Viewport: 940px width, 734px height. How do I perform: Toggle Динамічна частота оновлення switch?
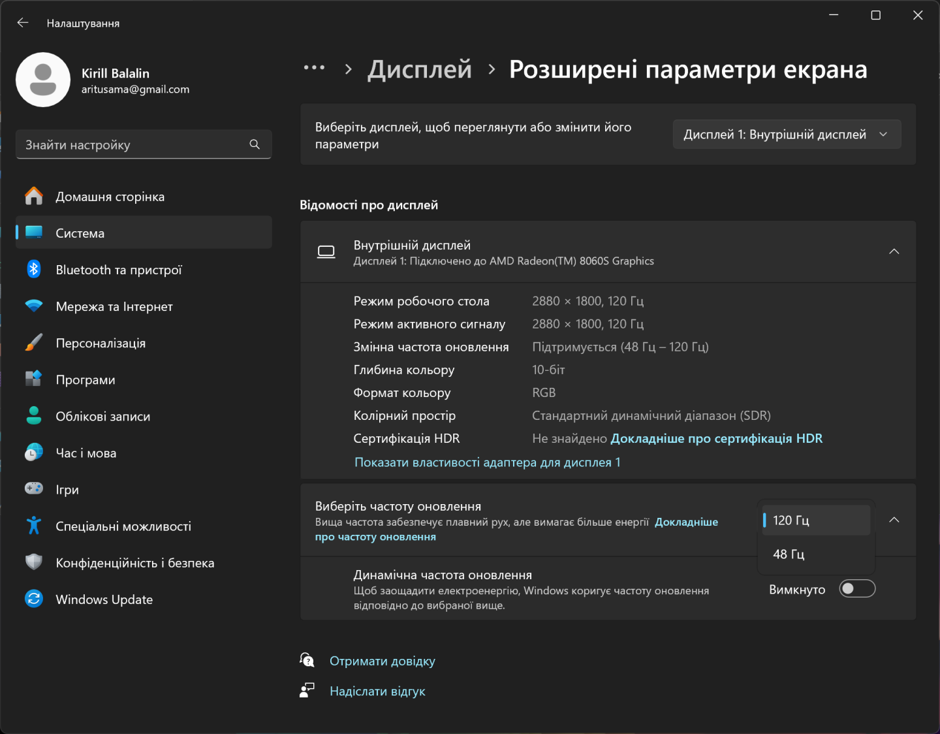click(856, 589)
